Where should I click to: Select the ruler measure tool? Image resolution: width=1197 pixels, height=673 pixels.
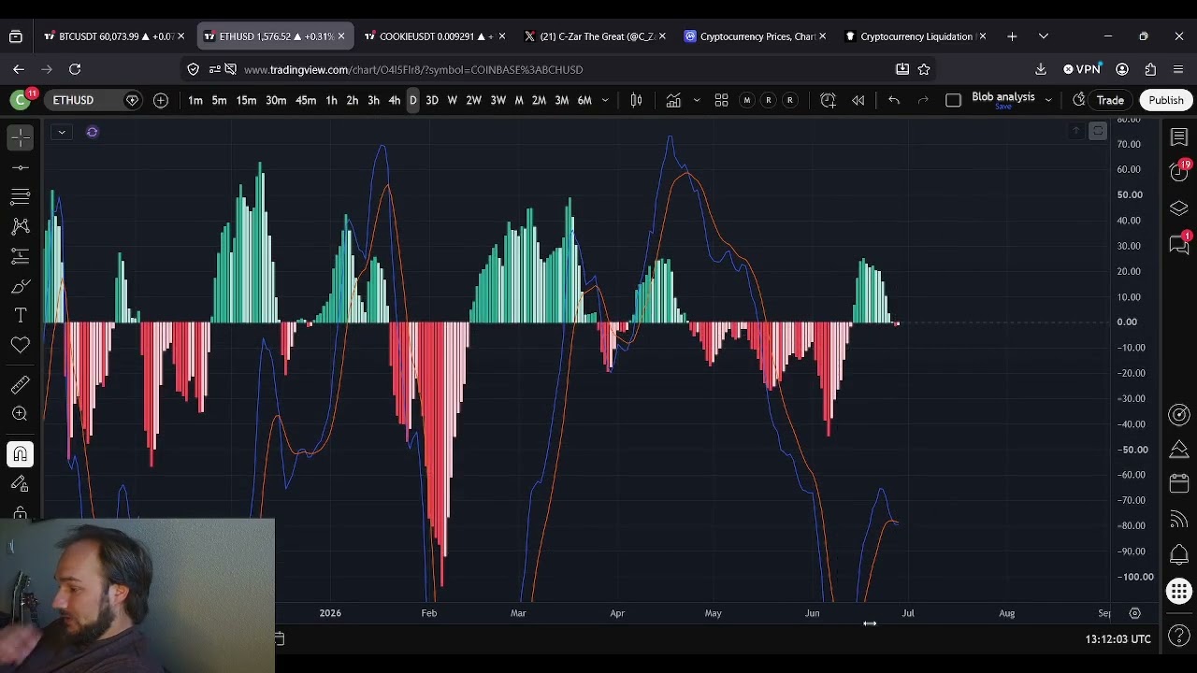[x=21, y=384]
